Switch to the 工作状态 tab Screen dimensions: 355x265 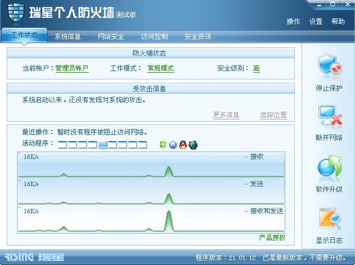click(x=24, y=36)
